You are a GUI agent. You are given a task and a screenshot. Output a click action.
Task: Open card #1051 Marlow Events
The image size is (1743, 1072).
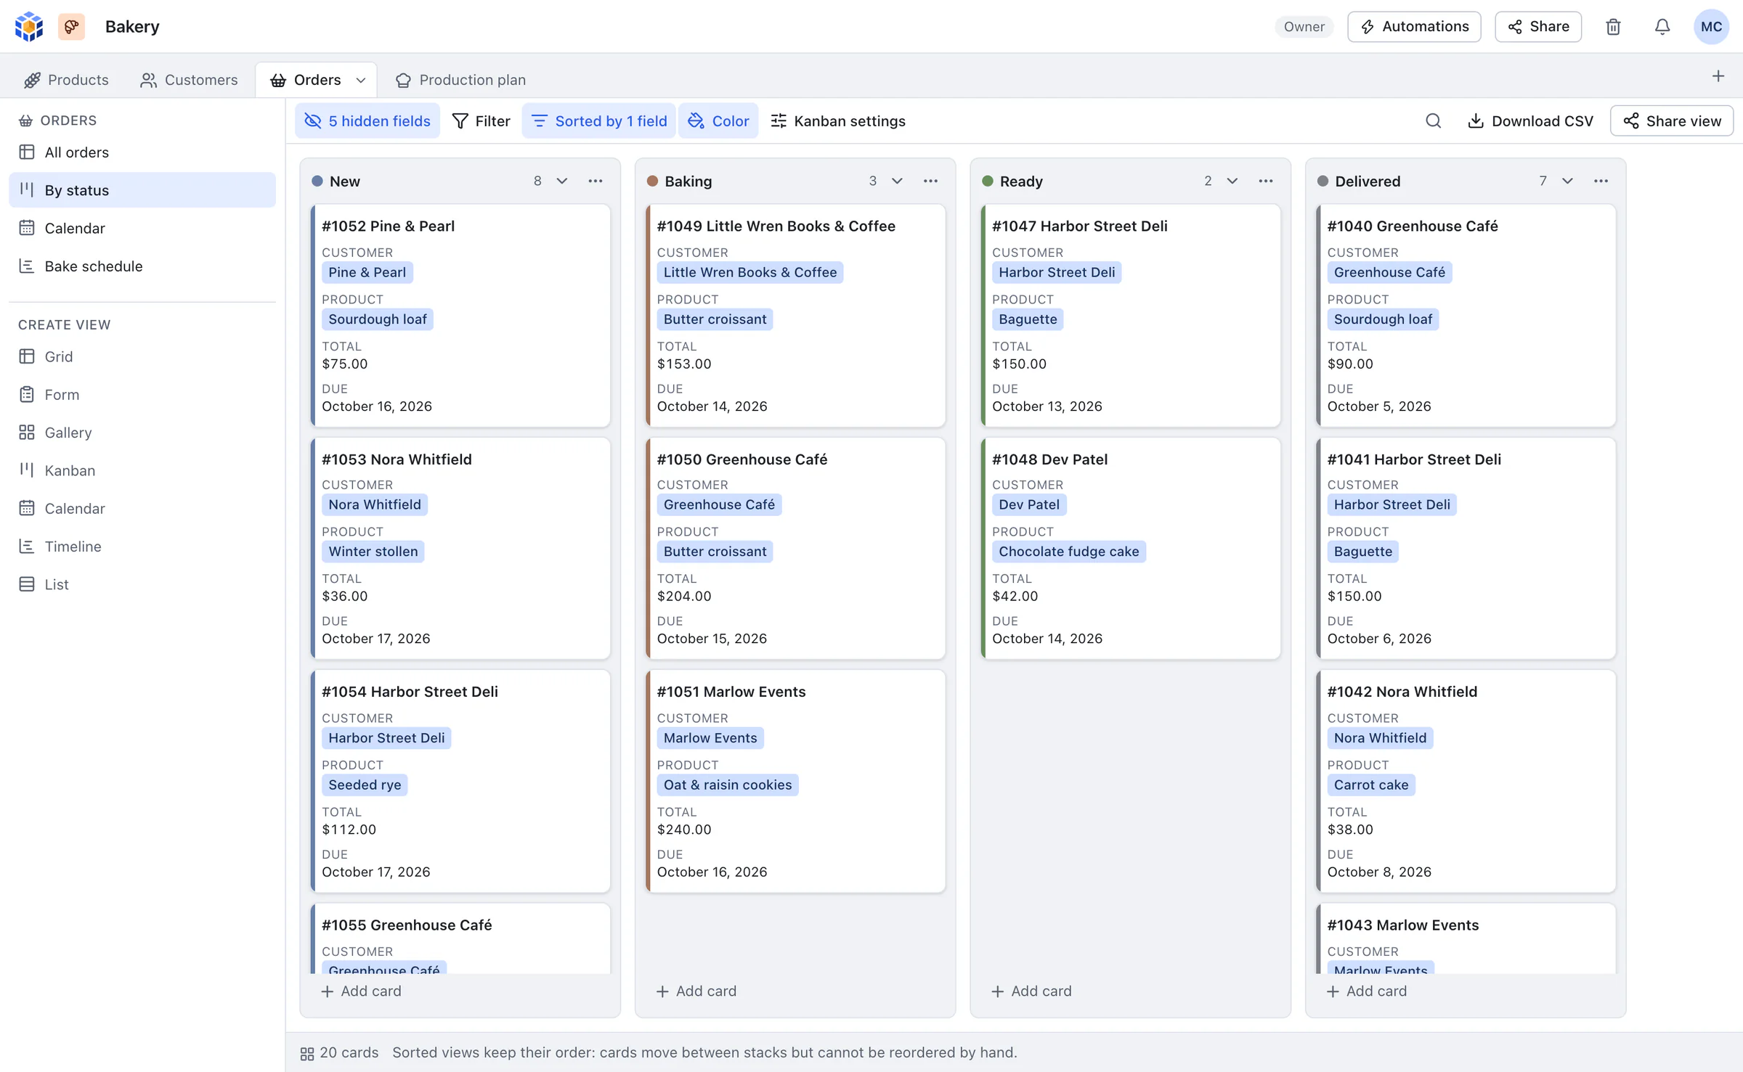795,781
